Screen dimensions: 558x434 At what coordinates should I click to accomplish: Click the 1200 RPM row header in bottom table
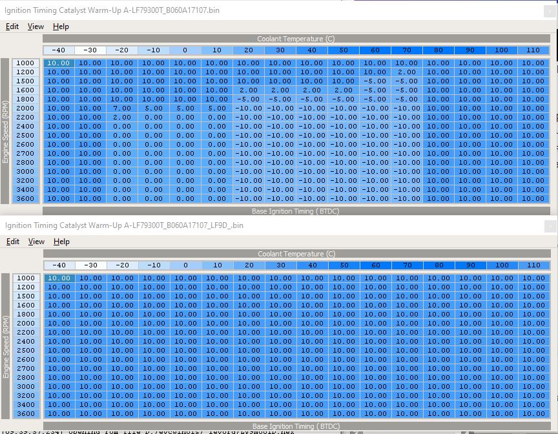26,287
